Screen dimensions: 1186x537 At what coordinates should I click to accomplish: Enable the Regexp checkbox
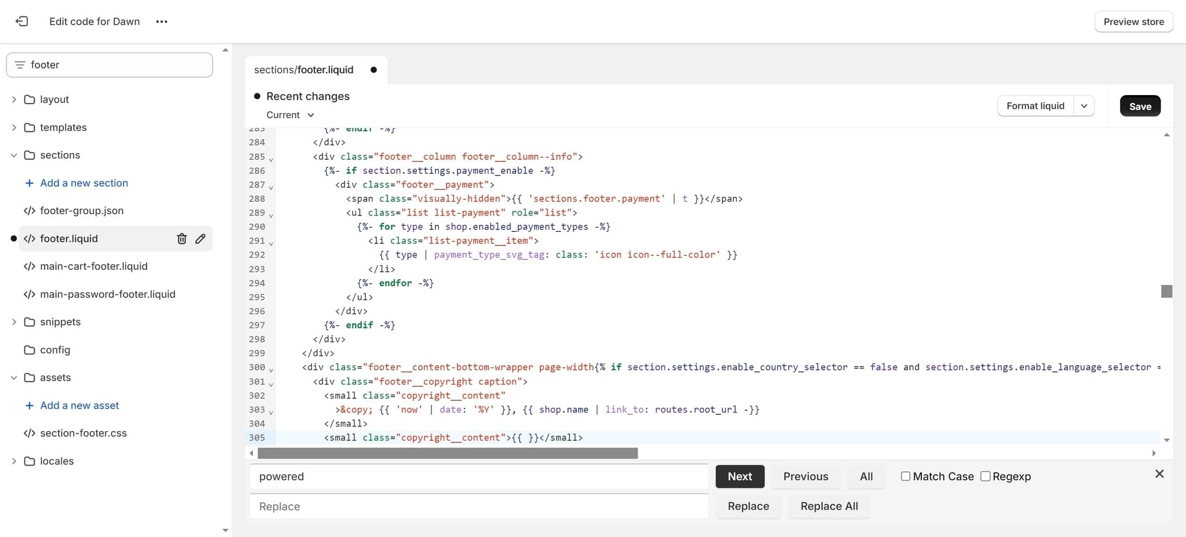[x=985, y=476]
